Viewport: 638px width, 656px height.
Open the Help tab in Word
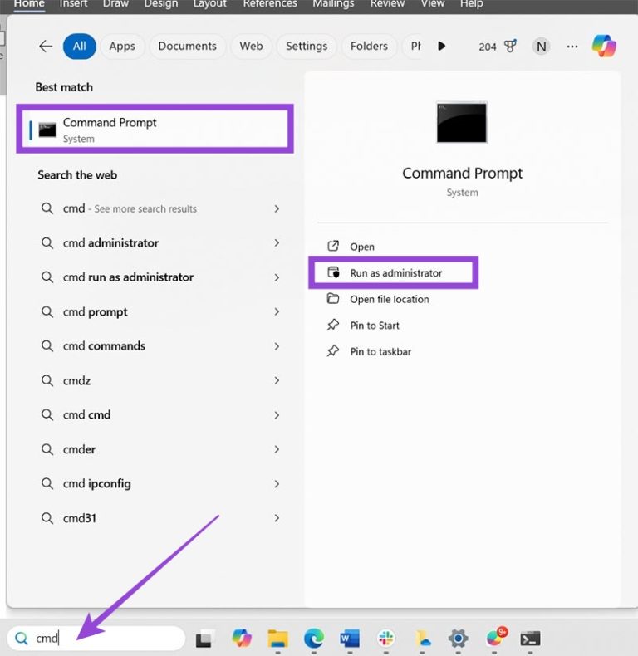pos(471,4)
